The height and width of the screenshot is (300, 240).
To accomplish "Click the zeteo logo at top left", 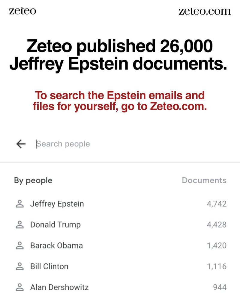I will click(x=22, y=11).
